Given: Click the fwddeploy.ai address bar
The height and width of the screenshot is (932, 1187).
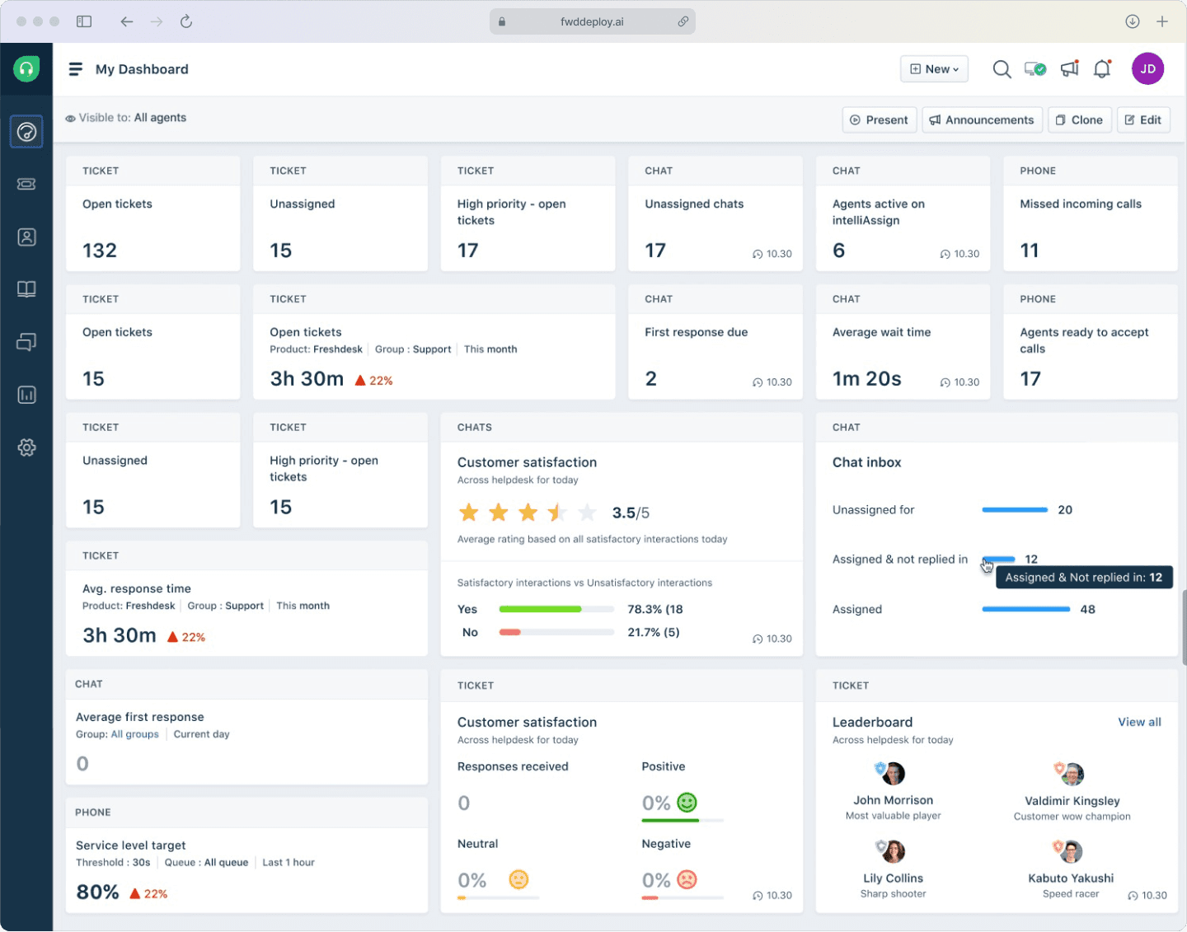Looking at the screenshot, I should (x=592, y=21).
